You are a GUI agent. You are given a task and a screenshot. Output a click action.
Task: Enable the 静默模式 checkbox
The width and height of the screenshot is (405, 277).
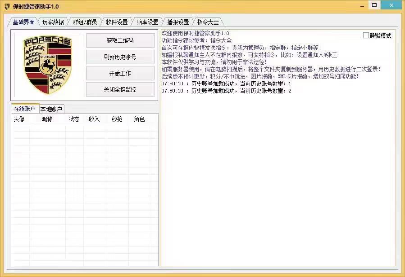click(366, 35)
